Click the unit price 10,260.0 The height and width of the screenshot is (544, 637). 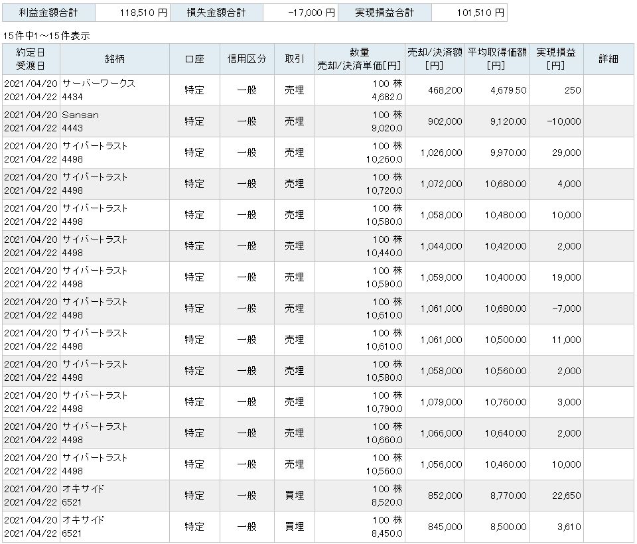384,160
